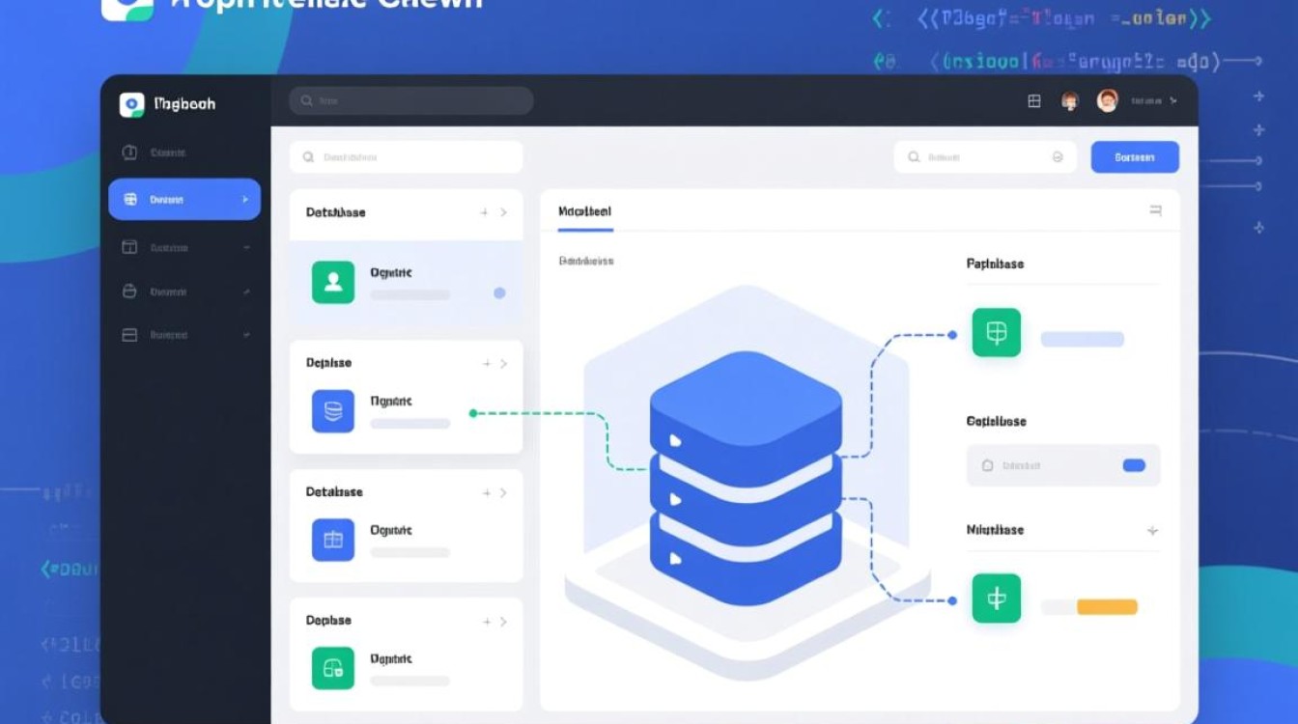Select the blue radio dot in the first card
This screenshot has height=724, width=1298.
[x=499, y=292]
